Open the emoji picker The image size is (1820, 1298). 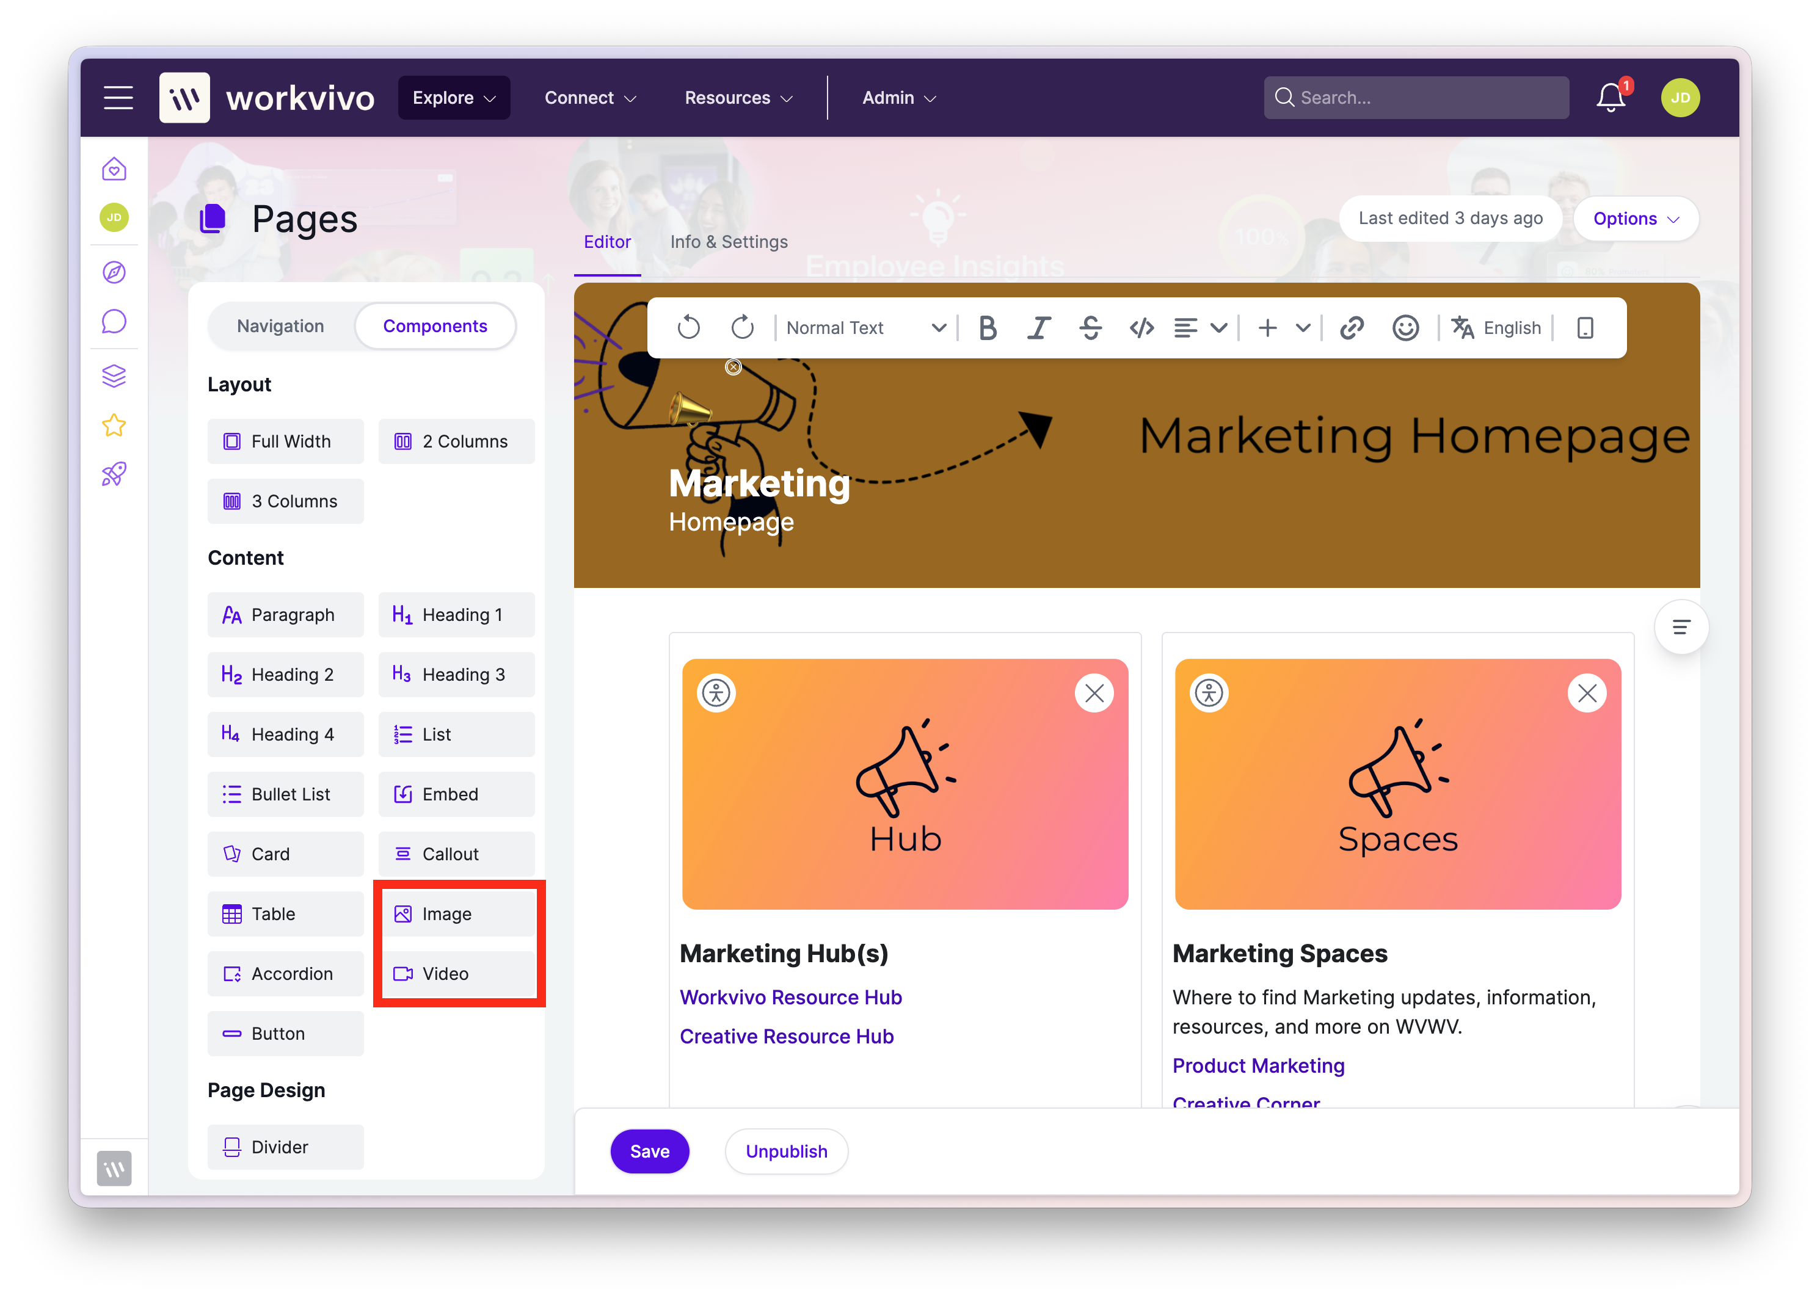tap(1405, 328)
